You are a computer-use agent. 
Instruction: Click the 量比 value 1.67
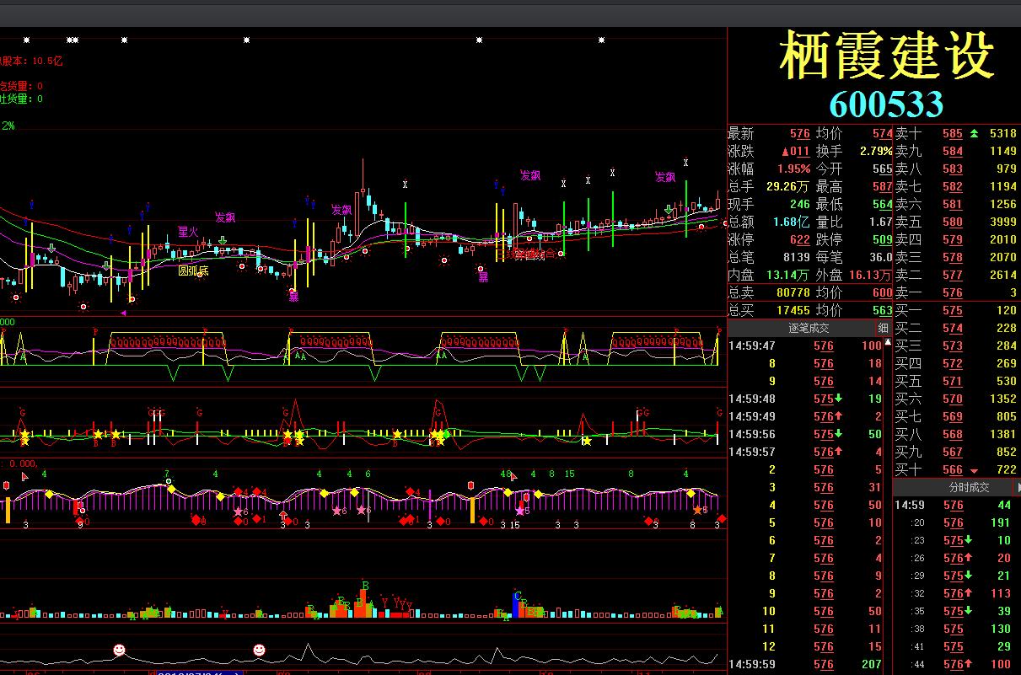pyautogui.click(x=879, y=222)
